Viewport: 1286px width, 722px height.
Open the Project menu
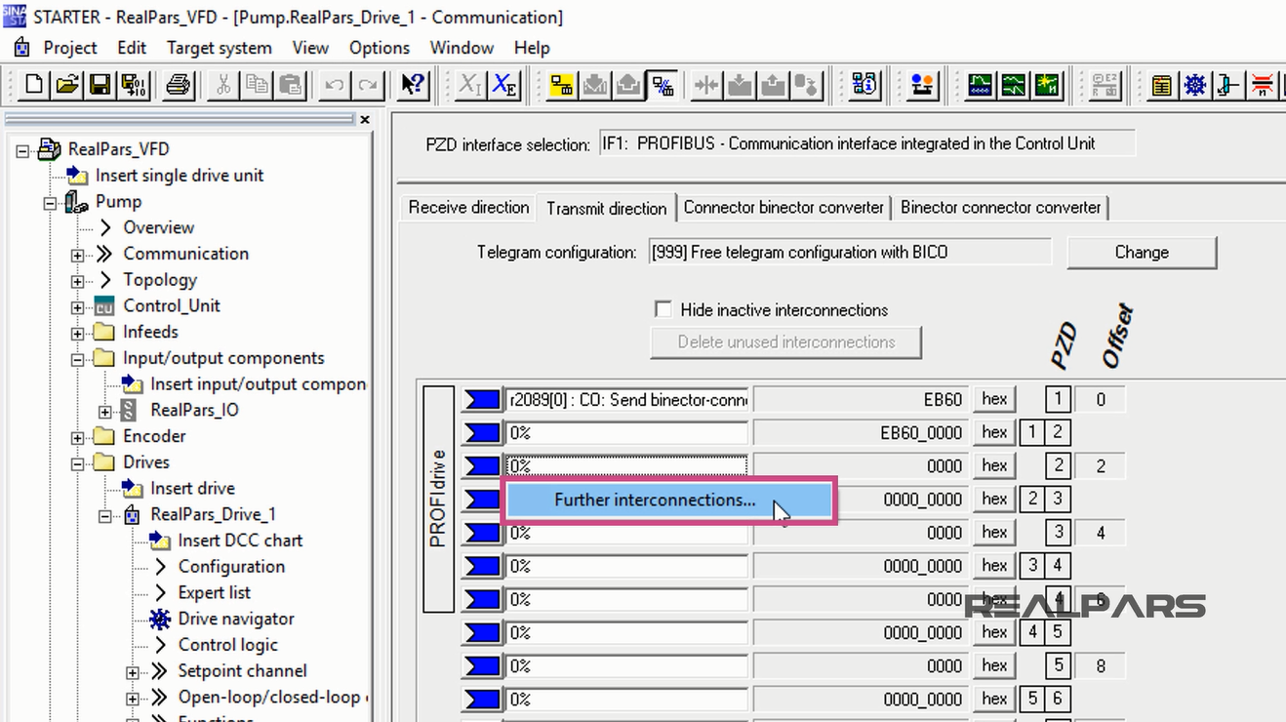tap(70, 48)
